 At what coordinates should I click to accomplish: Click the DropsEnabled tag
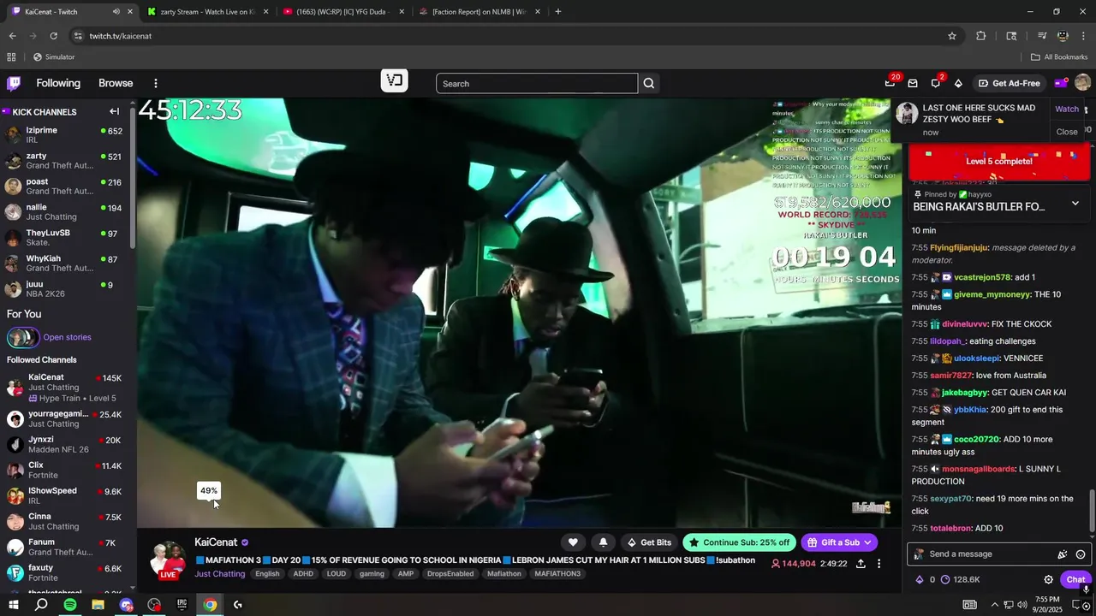pos(450,574)
